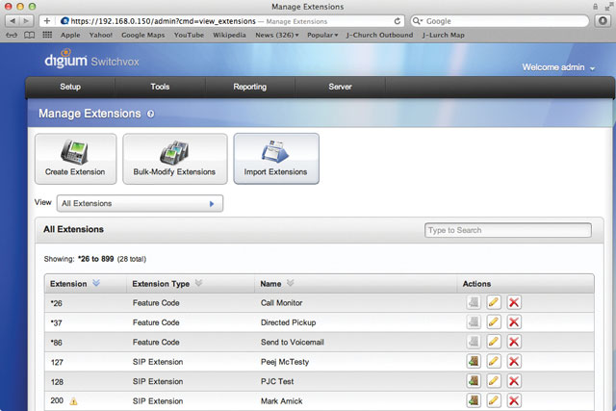Screen dimensions: 616x411
Task: Click the grayed phone icon for Send to Voicemail
Action: (x=474, y=342)
